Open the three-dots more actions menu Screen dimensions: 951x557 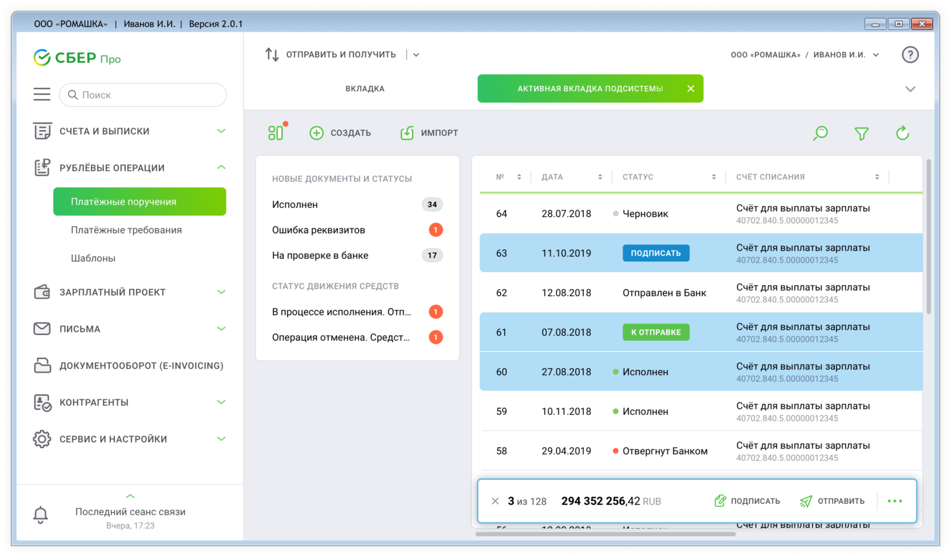pos(894,501)
